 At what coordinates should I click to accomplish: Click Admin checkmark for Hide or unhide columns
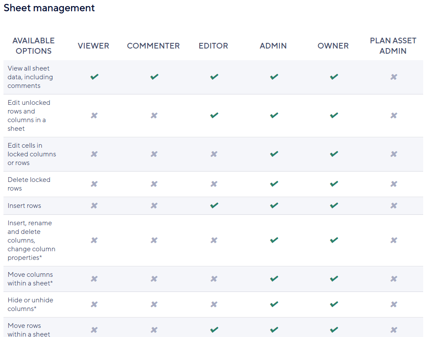(274, 305)
